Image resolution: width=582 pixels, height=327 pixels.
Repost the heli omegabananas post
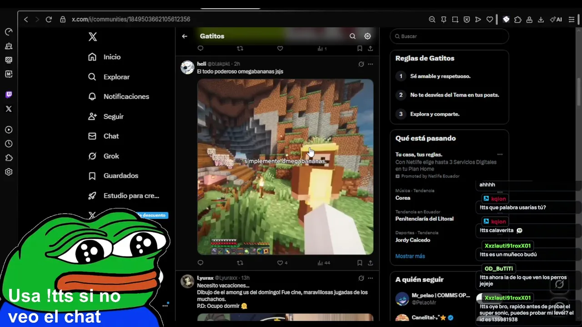pyautogui.click(x=240, y=263)
